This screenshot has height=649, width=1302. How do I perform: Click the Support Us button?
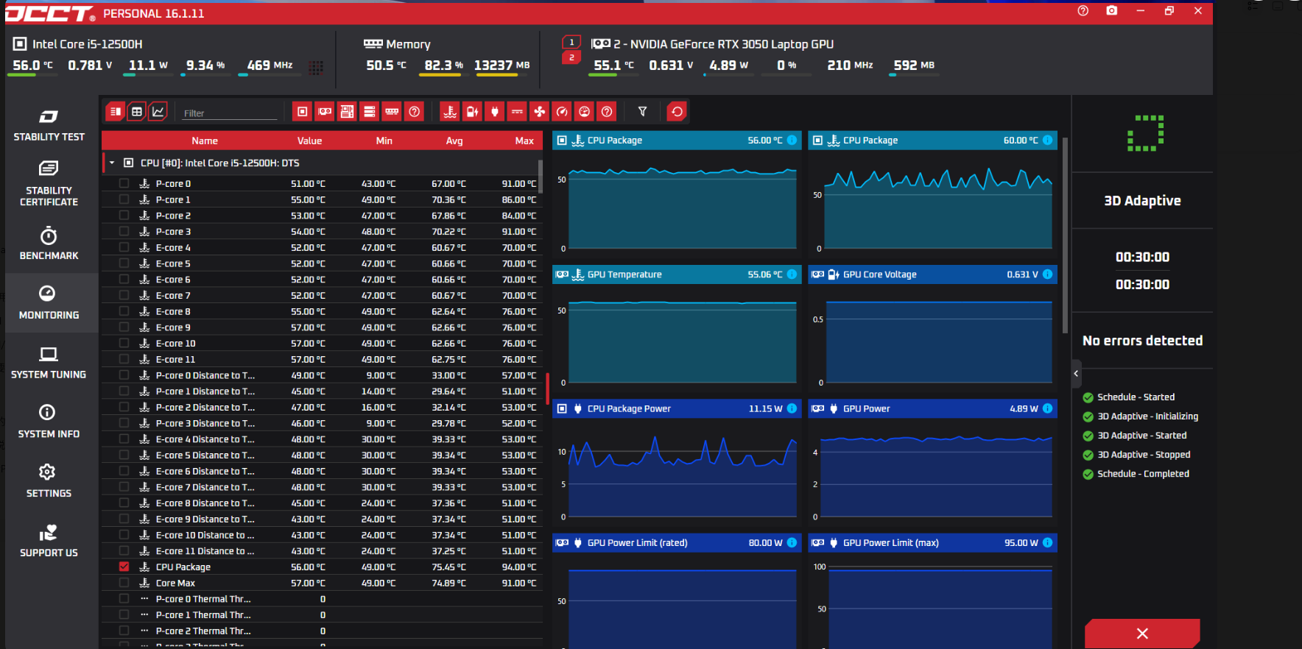click(x=49, y=541)
